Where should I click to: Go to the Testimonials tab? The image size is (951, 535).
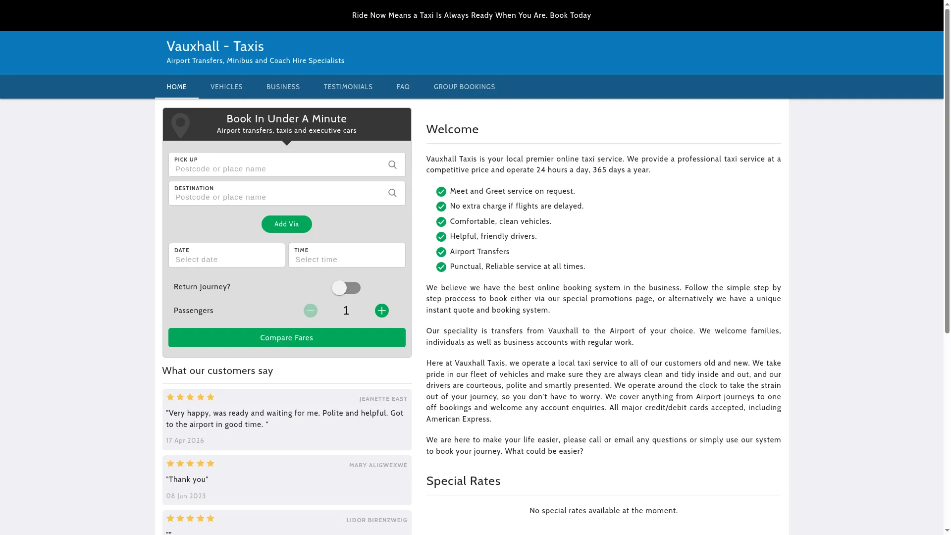348,87
